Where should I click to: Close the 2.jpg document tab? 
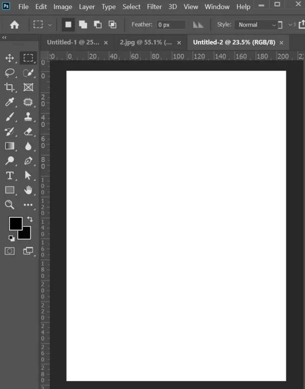pyautogui.click(x=179, y=43)
